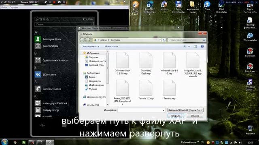Open the view options dropdown arrow

pyautogui.click(x=189, y=47)
